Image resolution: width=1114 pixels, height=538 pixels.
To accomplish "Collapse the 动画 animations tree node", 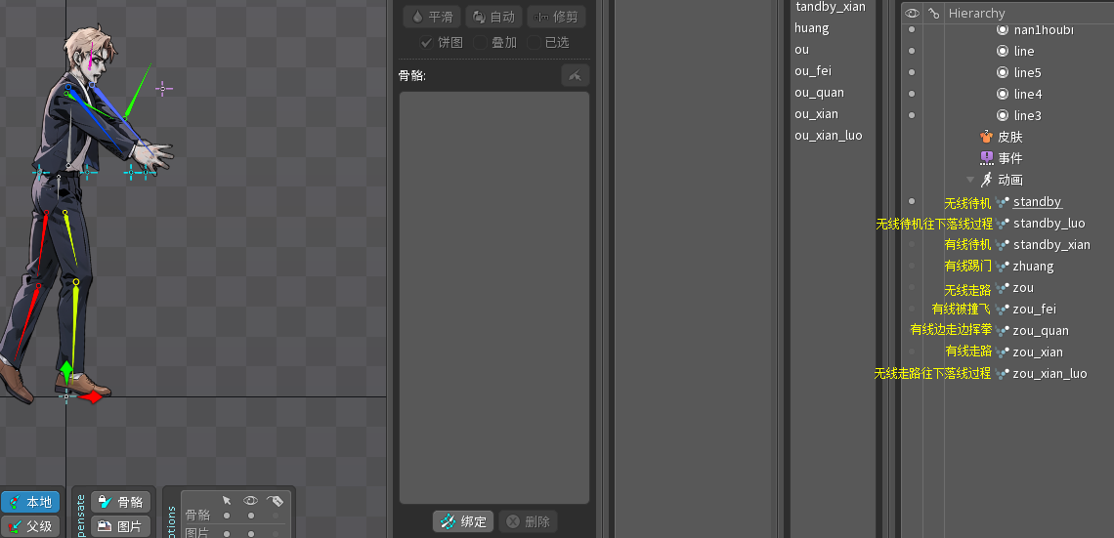I will click(970, 180).
